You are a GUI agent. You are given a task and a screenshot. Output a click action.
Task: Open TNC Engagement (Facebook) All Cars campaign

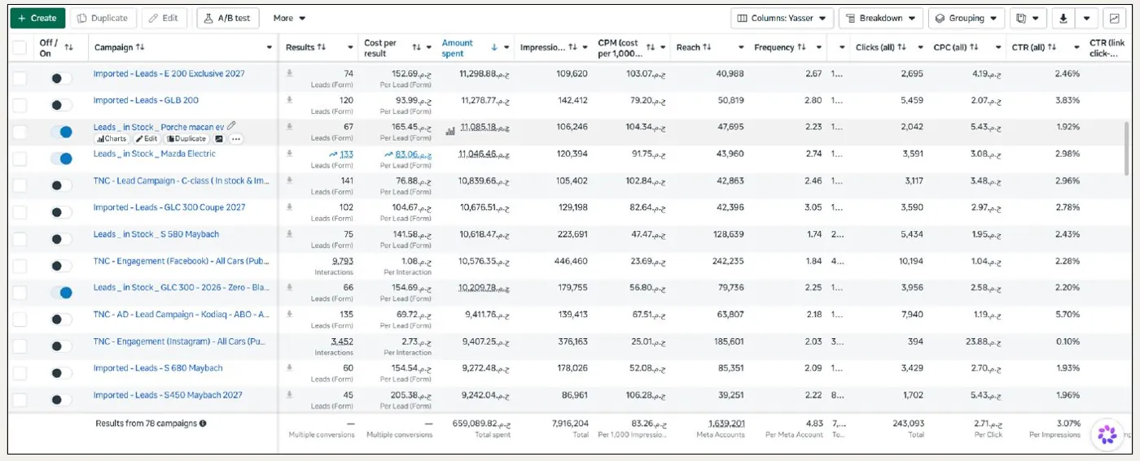[x=181, y=261]
